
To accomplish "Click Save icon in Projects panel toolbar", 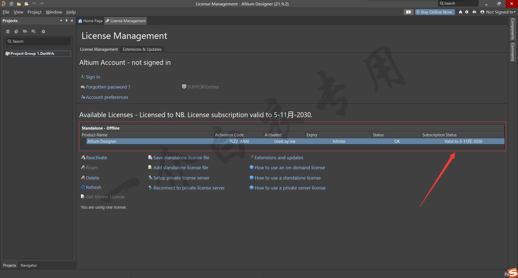I will (x=8, y=32).
